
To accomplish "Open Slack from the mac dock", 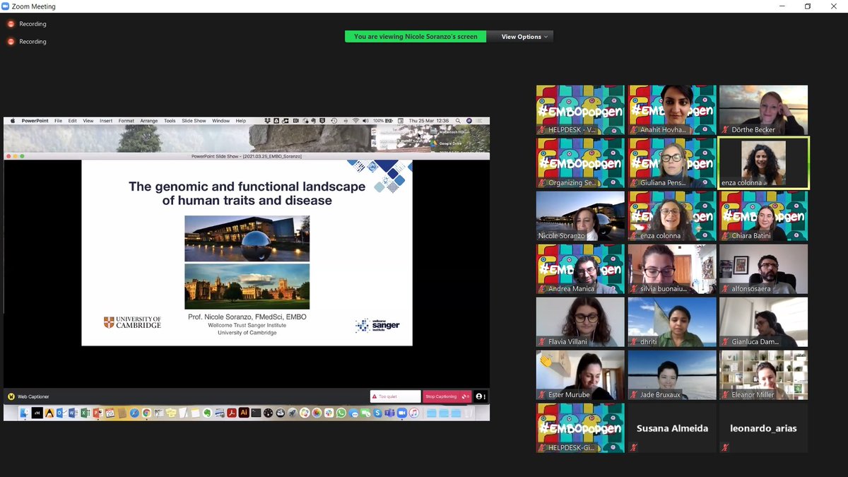I will click(x=329, y=413).
